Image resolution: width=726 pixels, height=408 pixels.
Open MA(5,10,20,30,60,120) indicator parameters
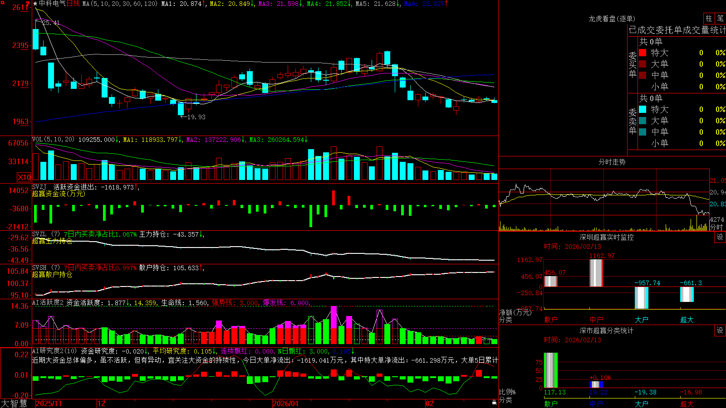pos(120,4)
